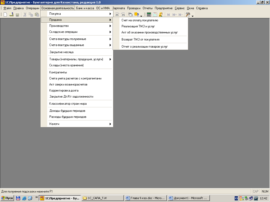
Task: Click the Save floppy disk toolbar icon
Action: 17,15
